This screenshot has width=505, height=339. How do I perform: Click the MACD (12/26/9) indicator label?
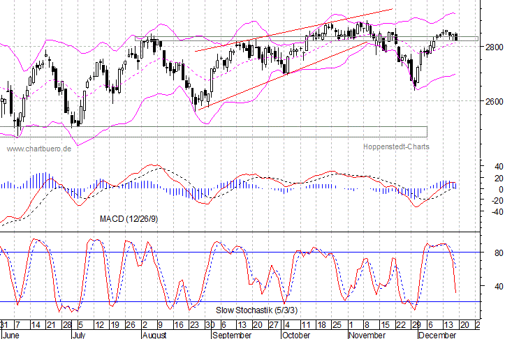coord(129,219)
